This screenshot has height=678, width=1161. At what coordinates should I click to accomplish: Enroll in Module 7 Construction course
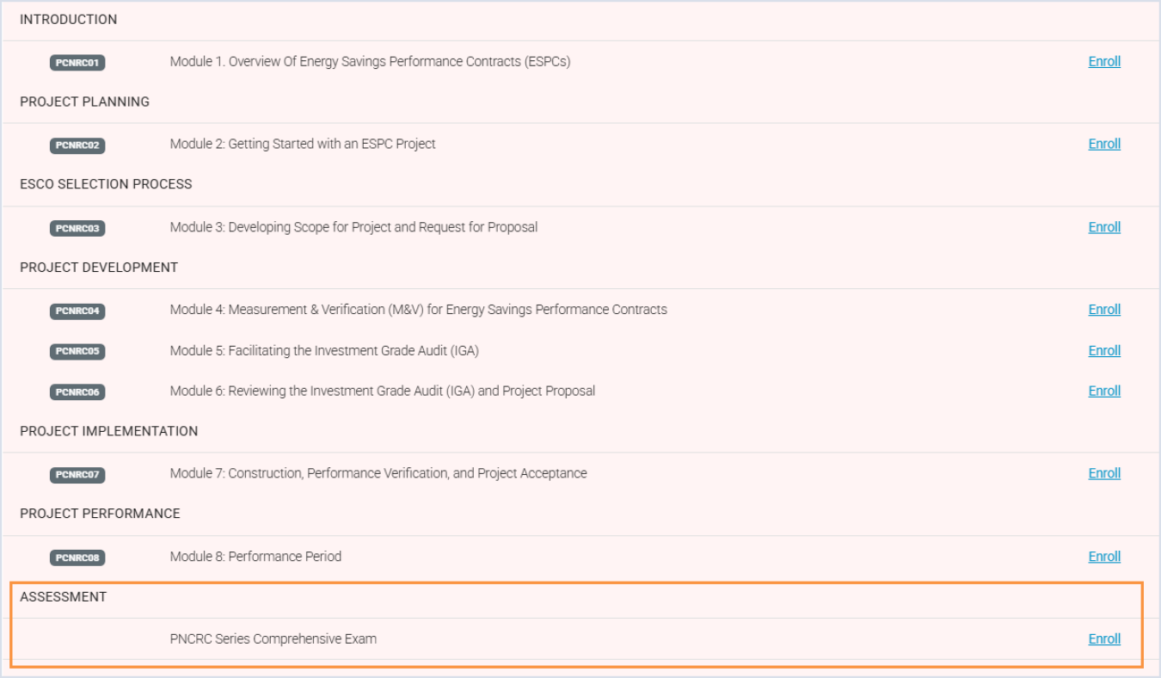tap(1104, 473)
